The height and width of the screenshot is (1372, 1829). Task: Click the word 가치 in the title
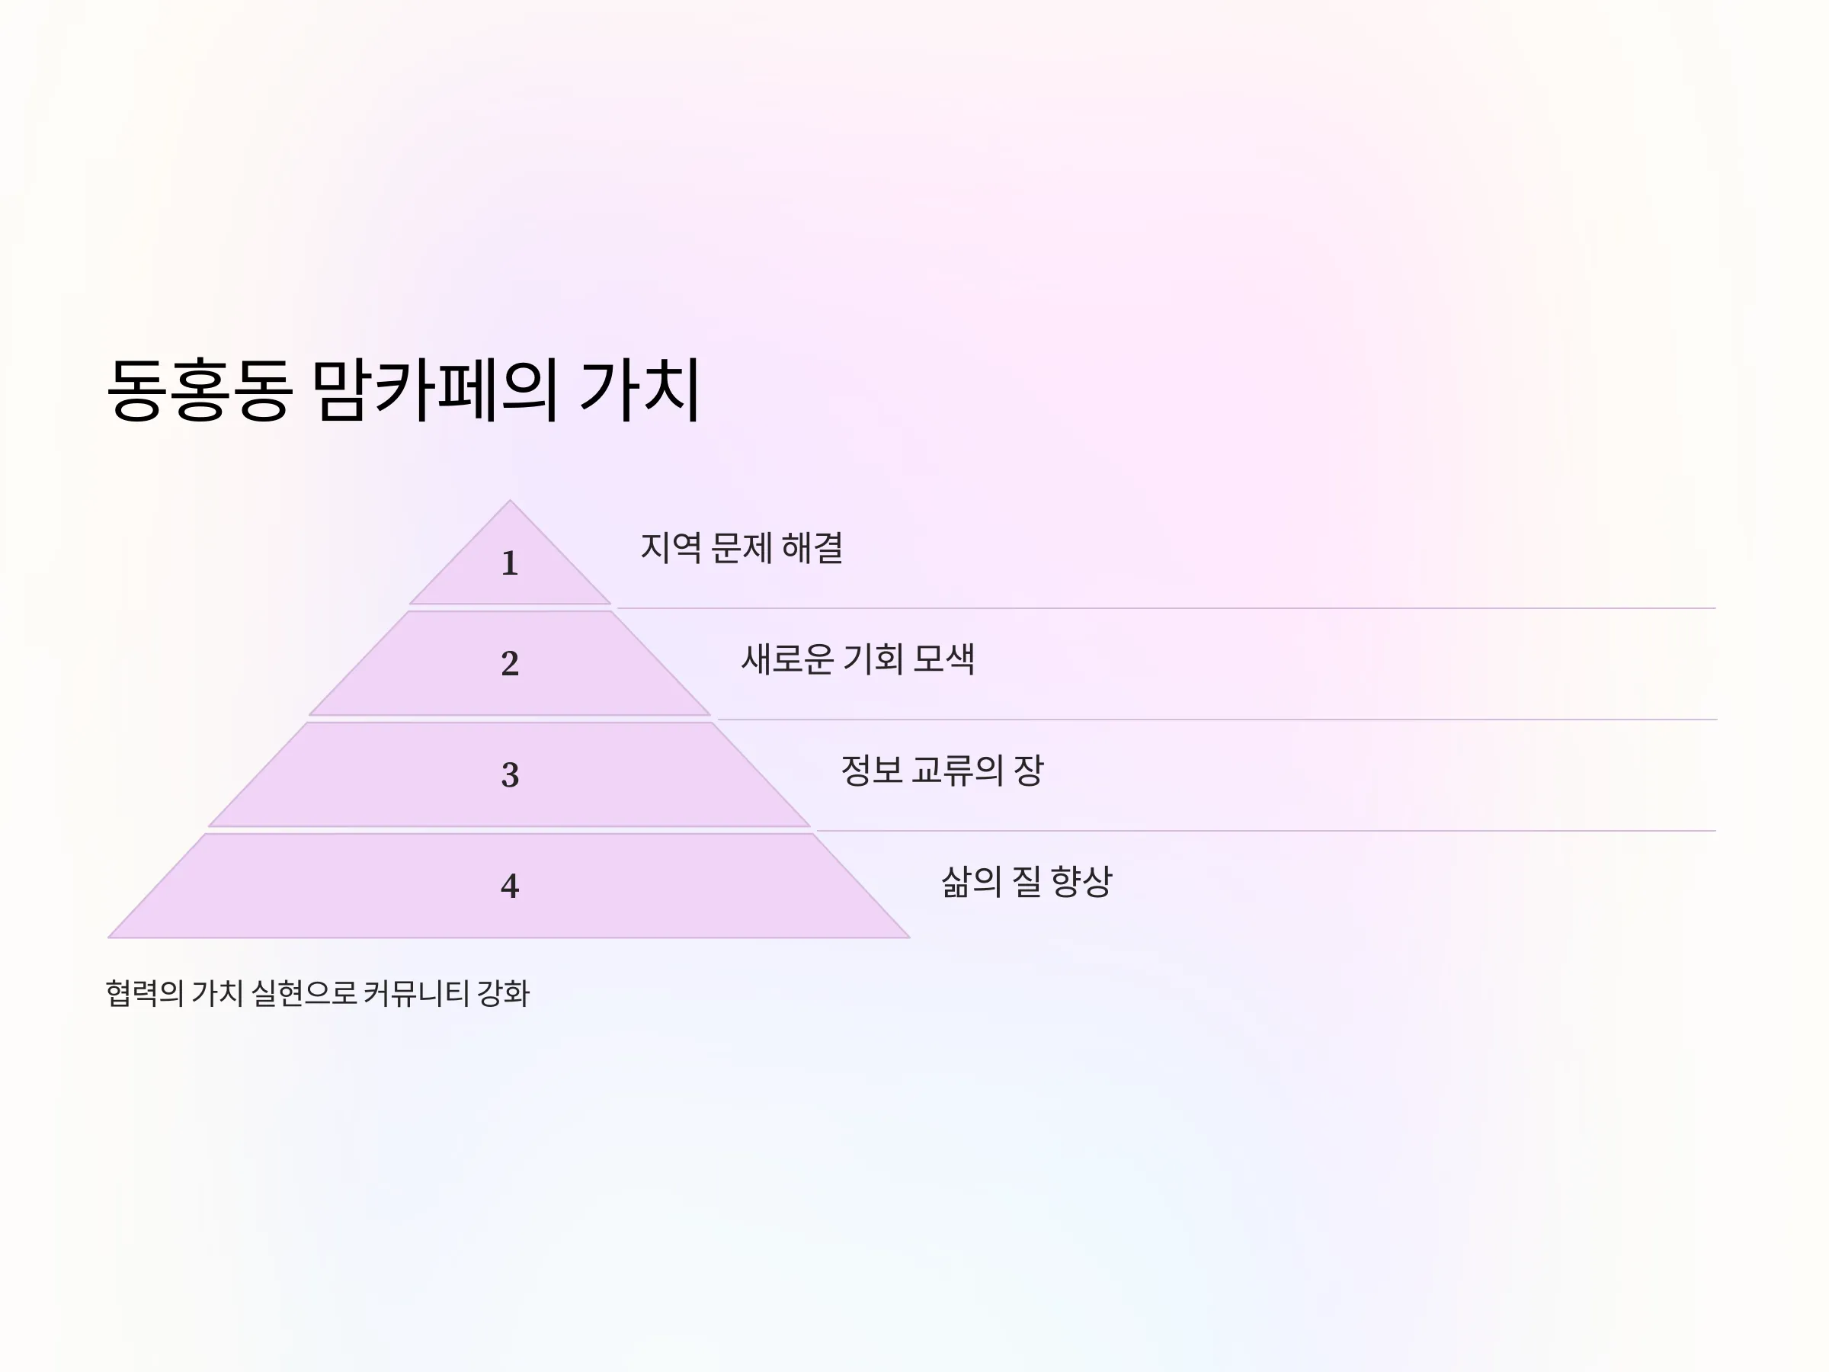pyautogui.click(x=641, y=389)
